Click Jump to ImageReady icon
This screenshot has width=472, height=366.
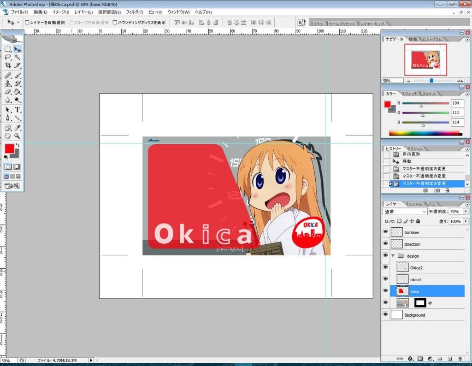click(12, 186)
